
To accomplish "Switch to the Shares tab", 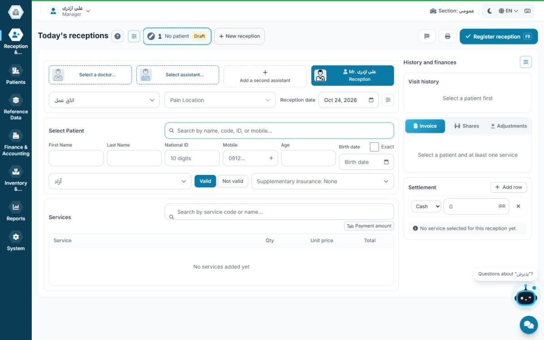I will click(466, 126).
